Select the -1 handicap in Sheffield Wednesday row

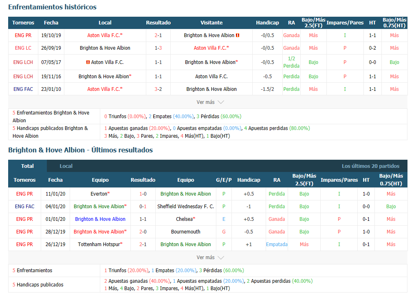[x=249, y=207]
